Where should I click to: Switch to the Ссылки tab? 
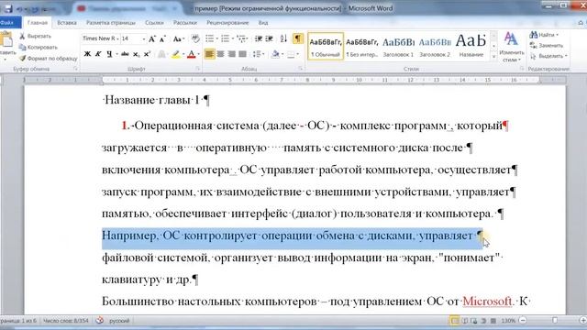(154, 23)
